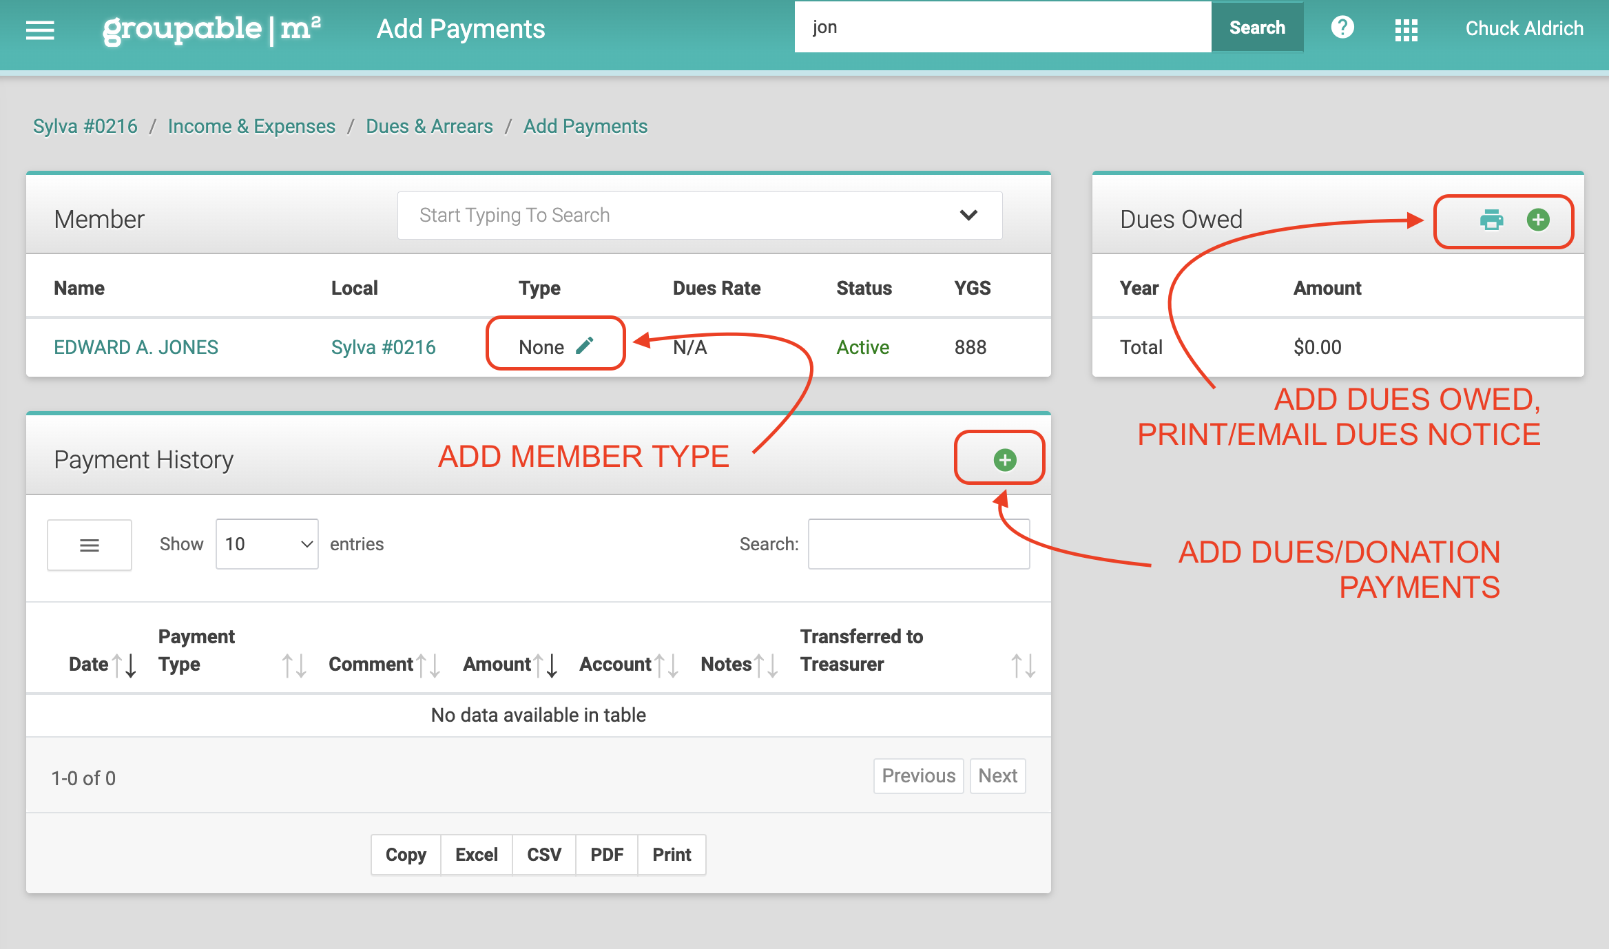The height and width of the screenshot is (949, 1609).
Task: Click Add Payments breadcrumb
Action: pyautogui.click(x=585, y=126)
